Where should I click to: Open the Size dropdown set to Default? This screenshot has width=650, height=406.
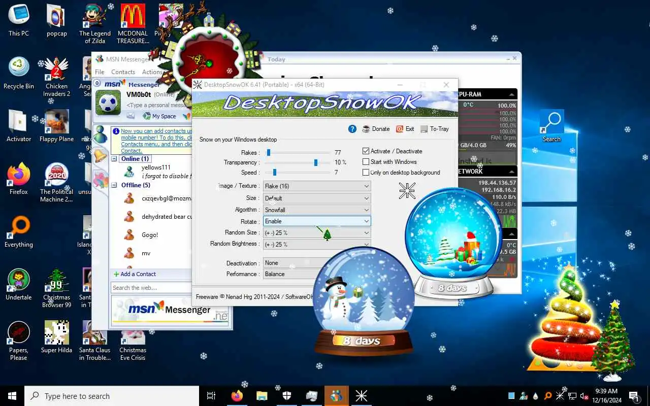[317, 198]
